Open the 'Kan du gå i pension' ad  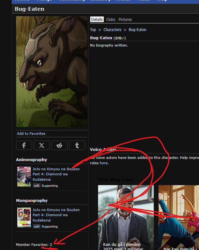[126, 217]
